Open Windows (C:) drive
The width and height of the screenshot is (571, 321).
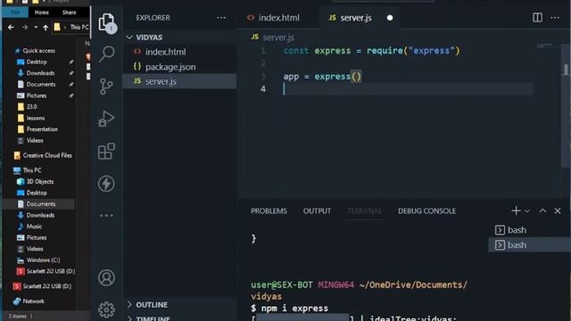pos(43,260)
